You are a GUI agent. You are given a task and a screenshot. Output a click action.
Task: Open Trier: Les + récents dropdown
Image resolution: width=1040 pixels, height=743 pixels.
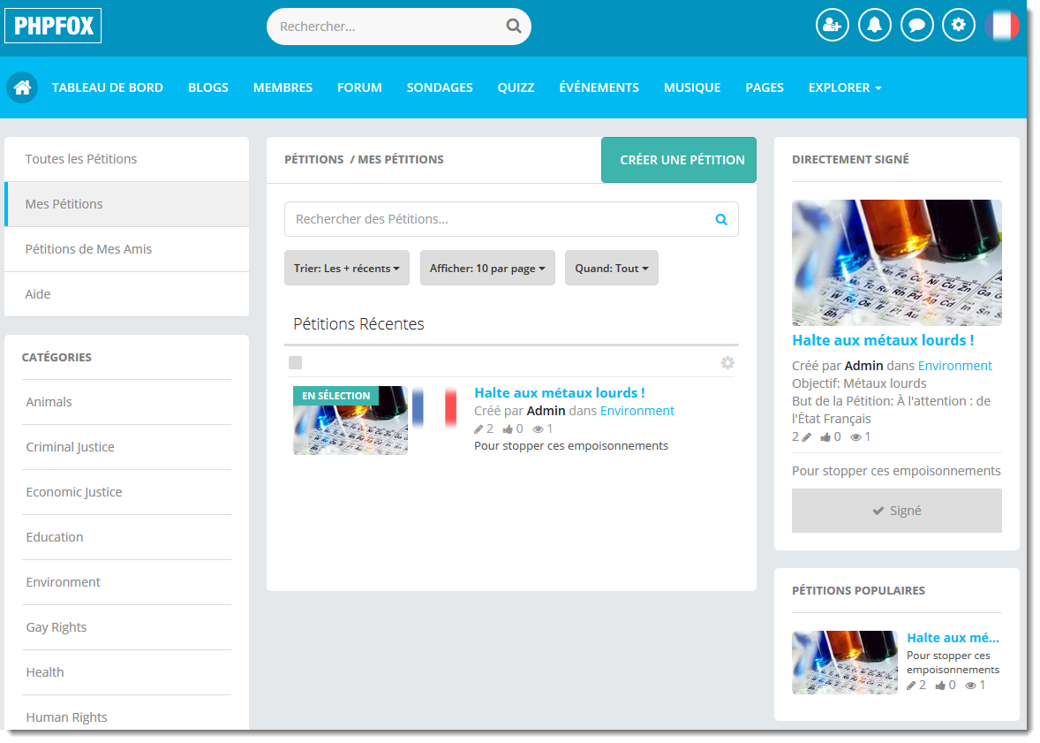pos(347,268)
